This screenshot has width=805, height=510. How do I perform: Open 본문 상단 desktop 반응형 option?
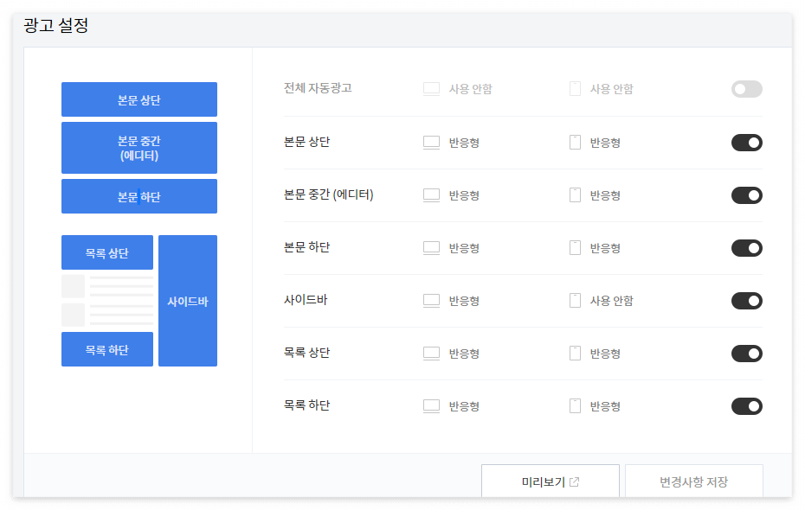(x=464, y=143)
